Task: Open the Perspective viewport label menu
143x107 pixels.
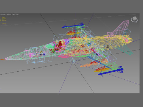Action: click(3, 14)
